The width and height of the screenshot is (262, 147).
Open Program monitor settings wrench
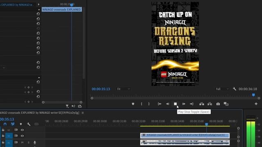pos(235,89)
